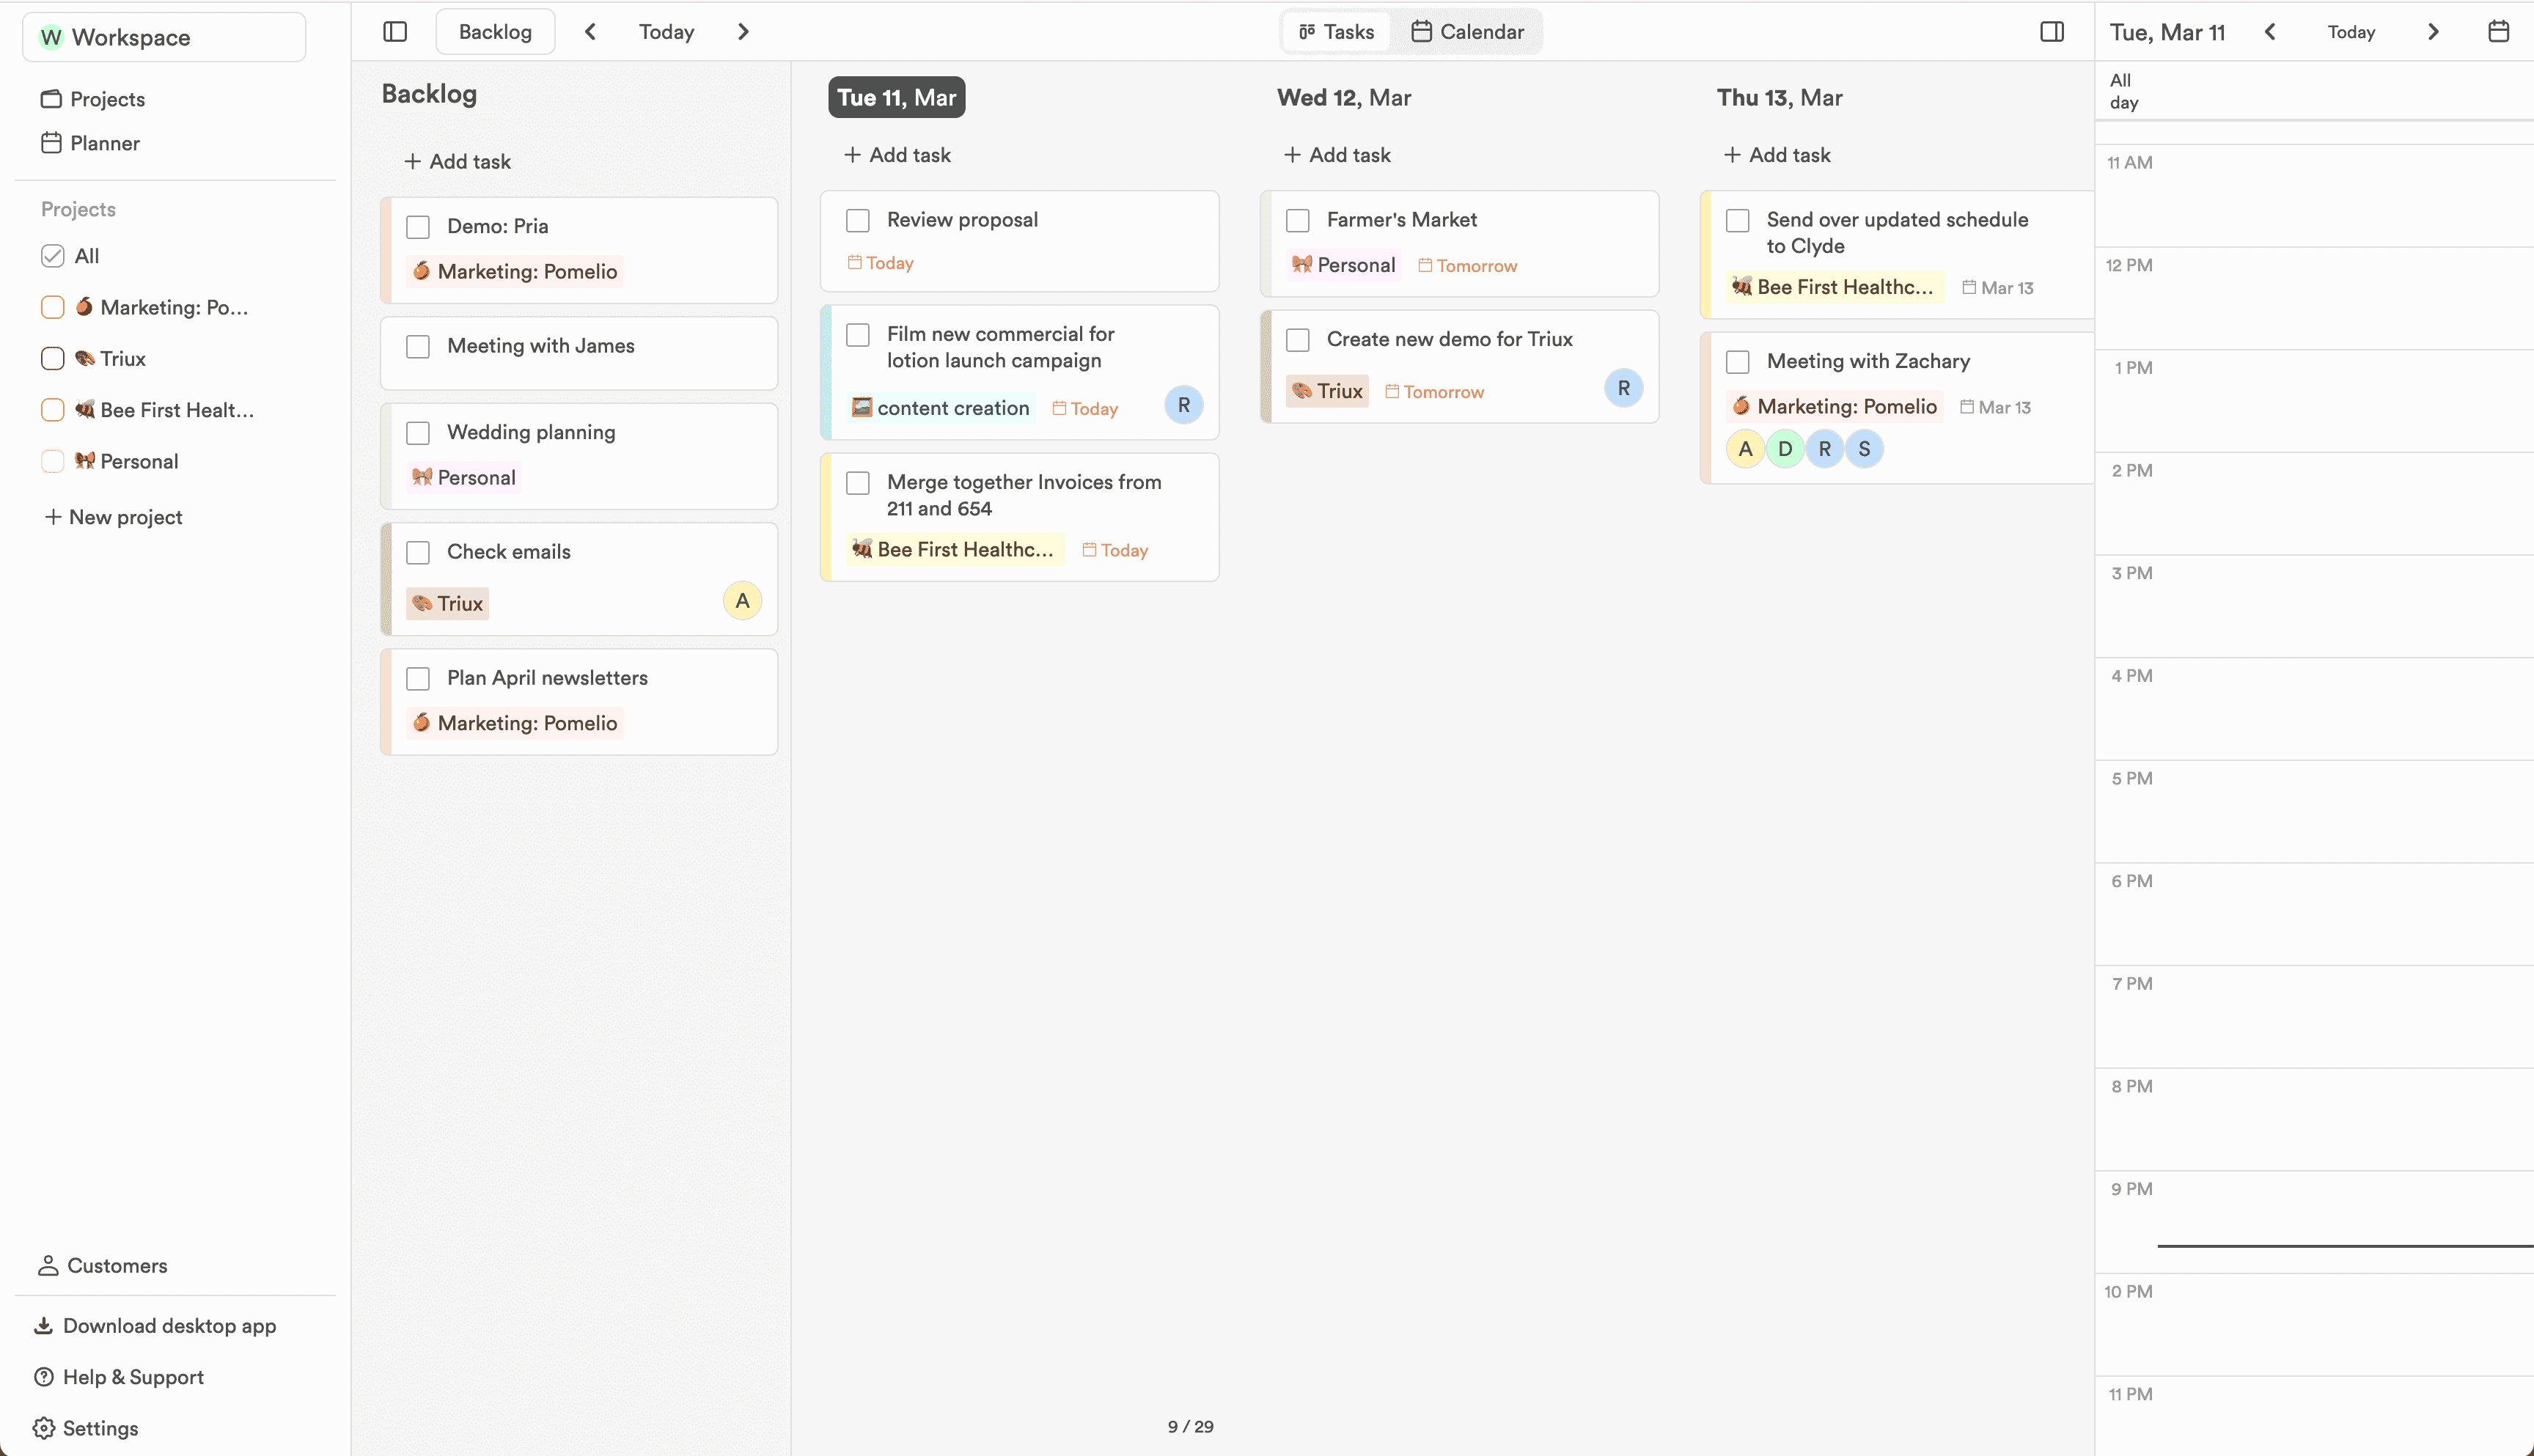2534x1456 pixels.
Task: Click Mar 13 date on Send over schedule
Action: [1998, 287]
